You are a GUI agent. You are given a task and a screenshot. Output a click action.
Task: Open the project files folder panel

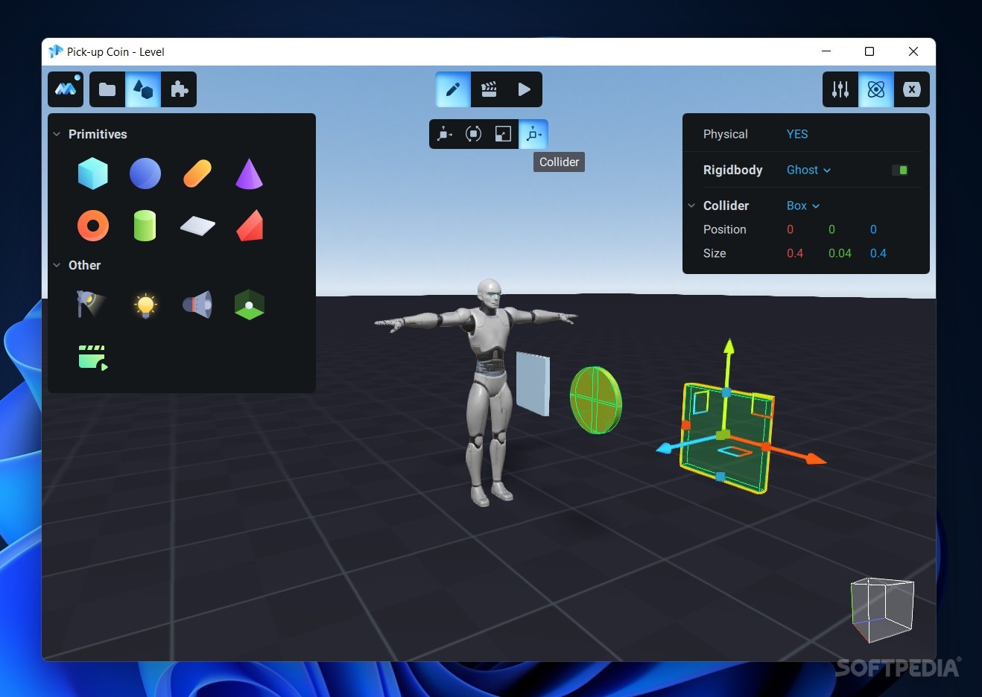(x=107, y=89)
